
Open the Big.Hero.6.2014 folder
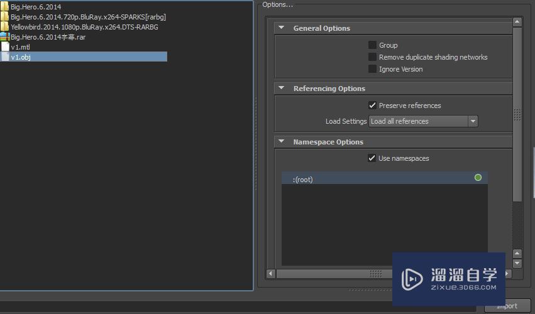(36, 6)
